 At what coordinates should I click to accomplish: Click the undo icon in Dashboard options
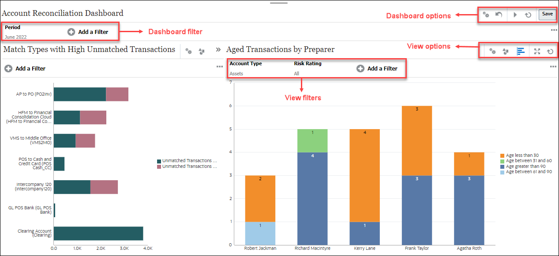tap(499, 15)
